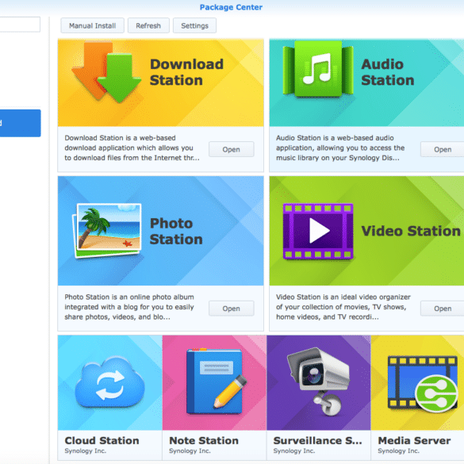Click Synology Inc. under Note Station
This screenshot has width=464, height=464.
tap(190, 451)
